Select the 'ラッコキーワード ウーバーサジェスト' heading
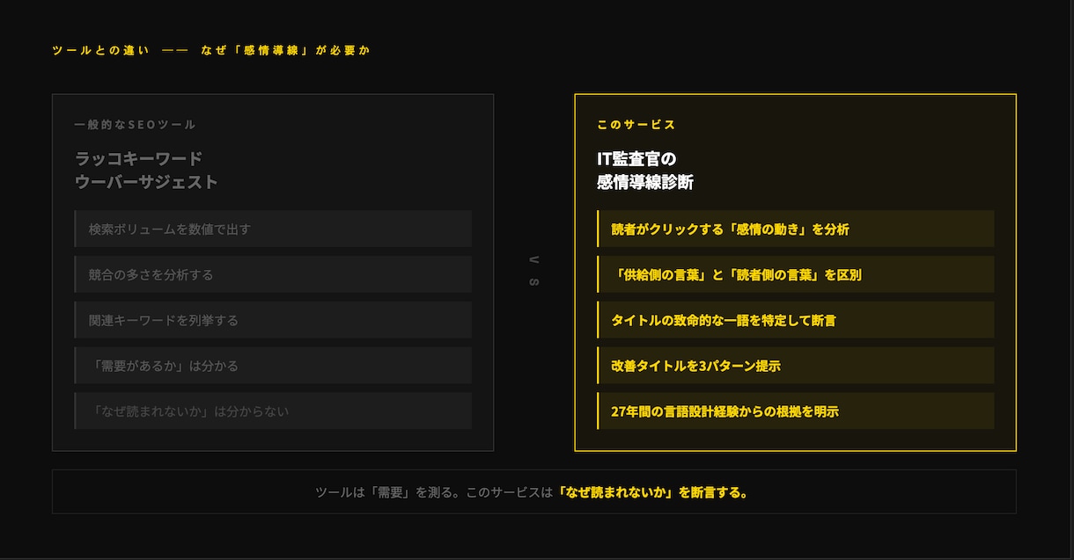Image resolution: width=1074 pixels, height=560 pixels. coord(146,171)
